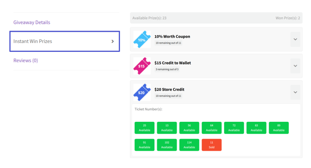Select the Instant Win Prizes tab
The height and width of the screenshot is (168, 311).
point(64,41)
